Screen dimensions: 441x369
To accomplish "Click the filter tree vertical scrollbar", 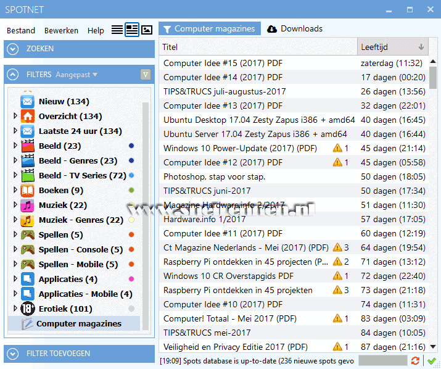I will pyautogui.click(x=146, y=216).
